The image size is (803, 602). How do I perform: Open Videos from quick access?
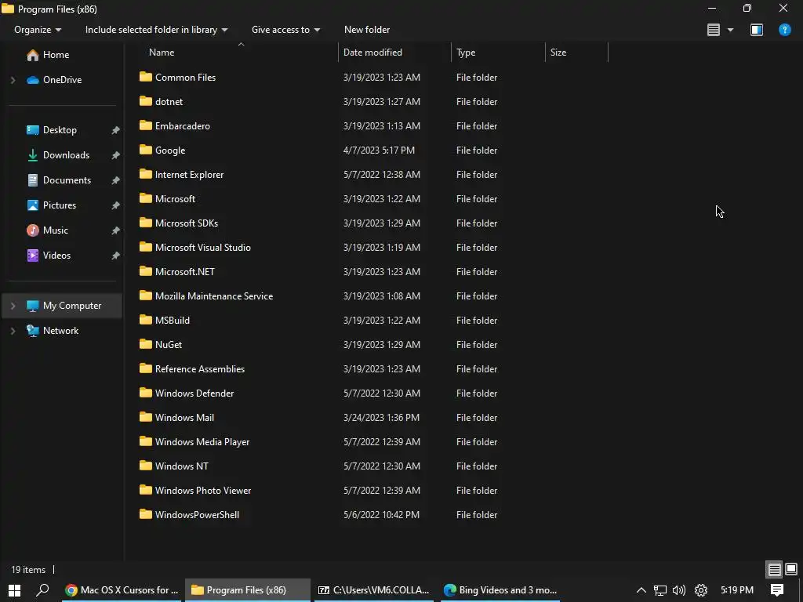(56, 256)
